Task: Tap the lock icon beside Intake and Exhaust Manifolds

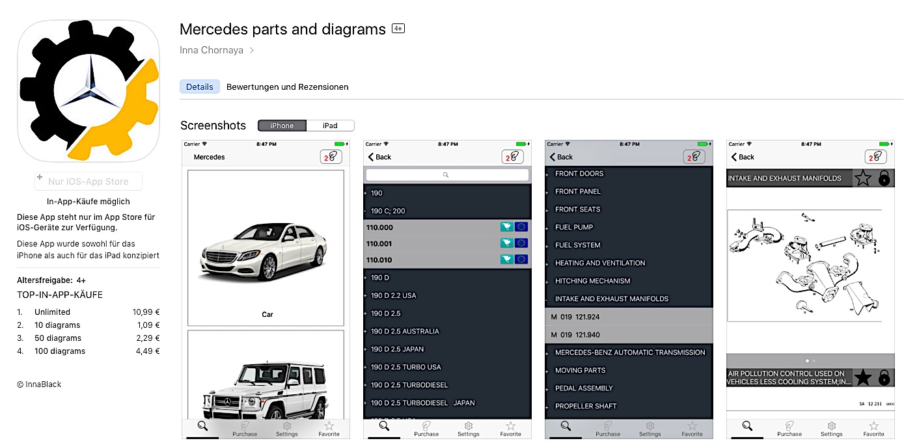Action: 884,178
